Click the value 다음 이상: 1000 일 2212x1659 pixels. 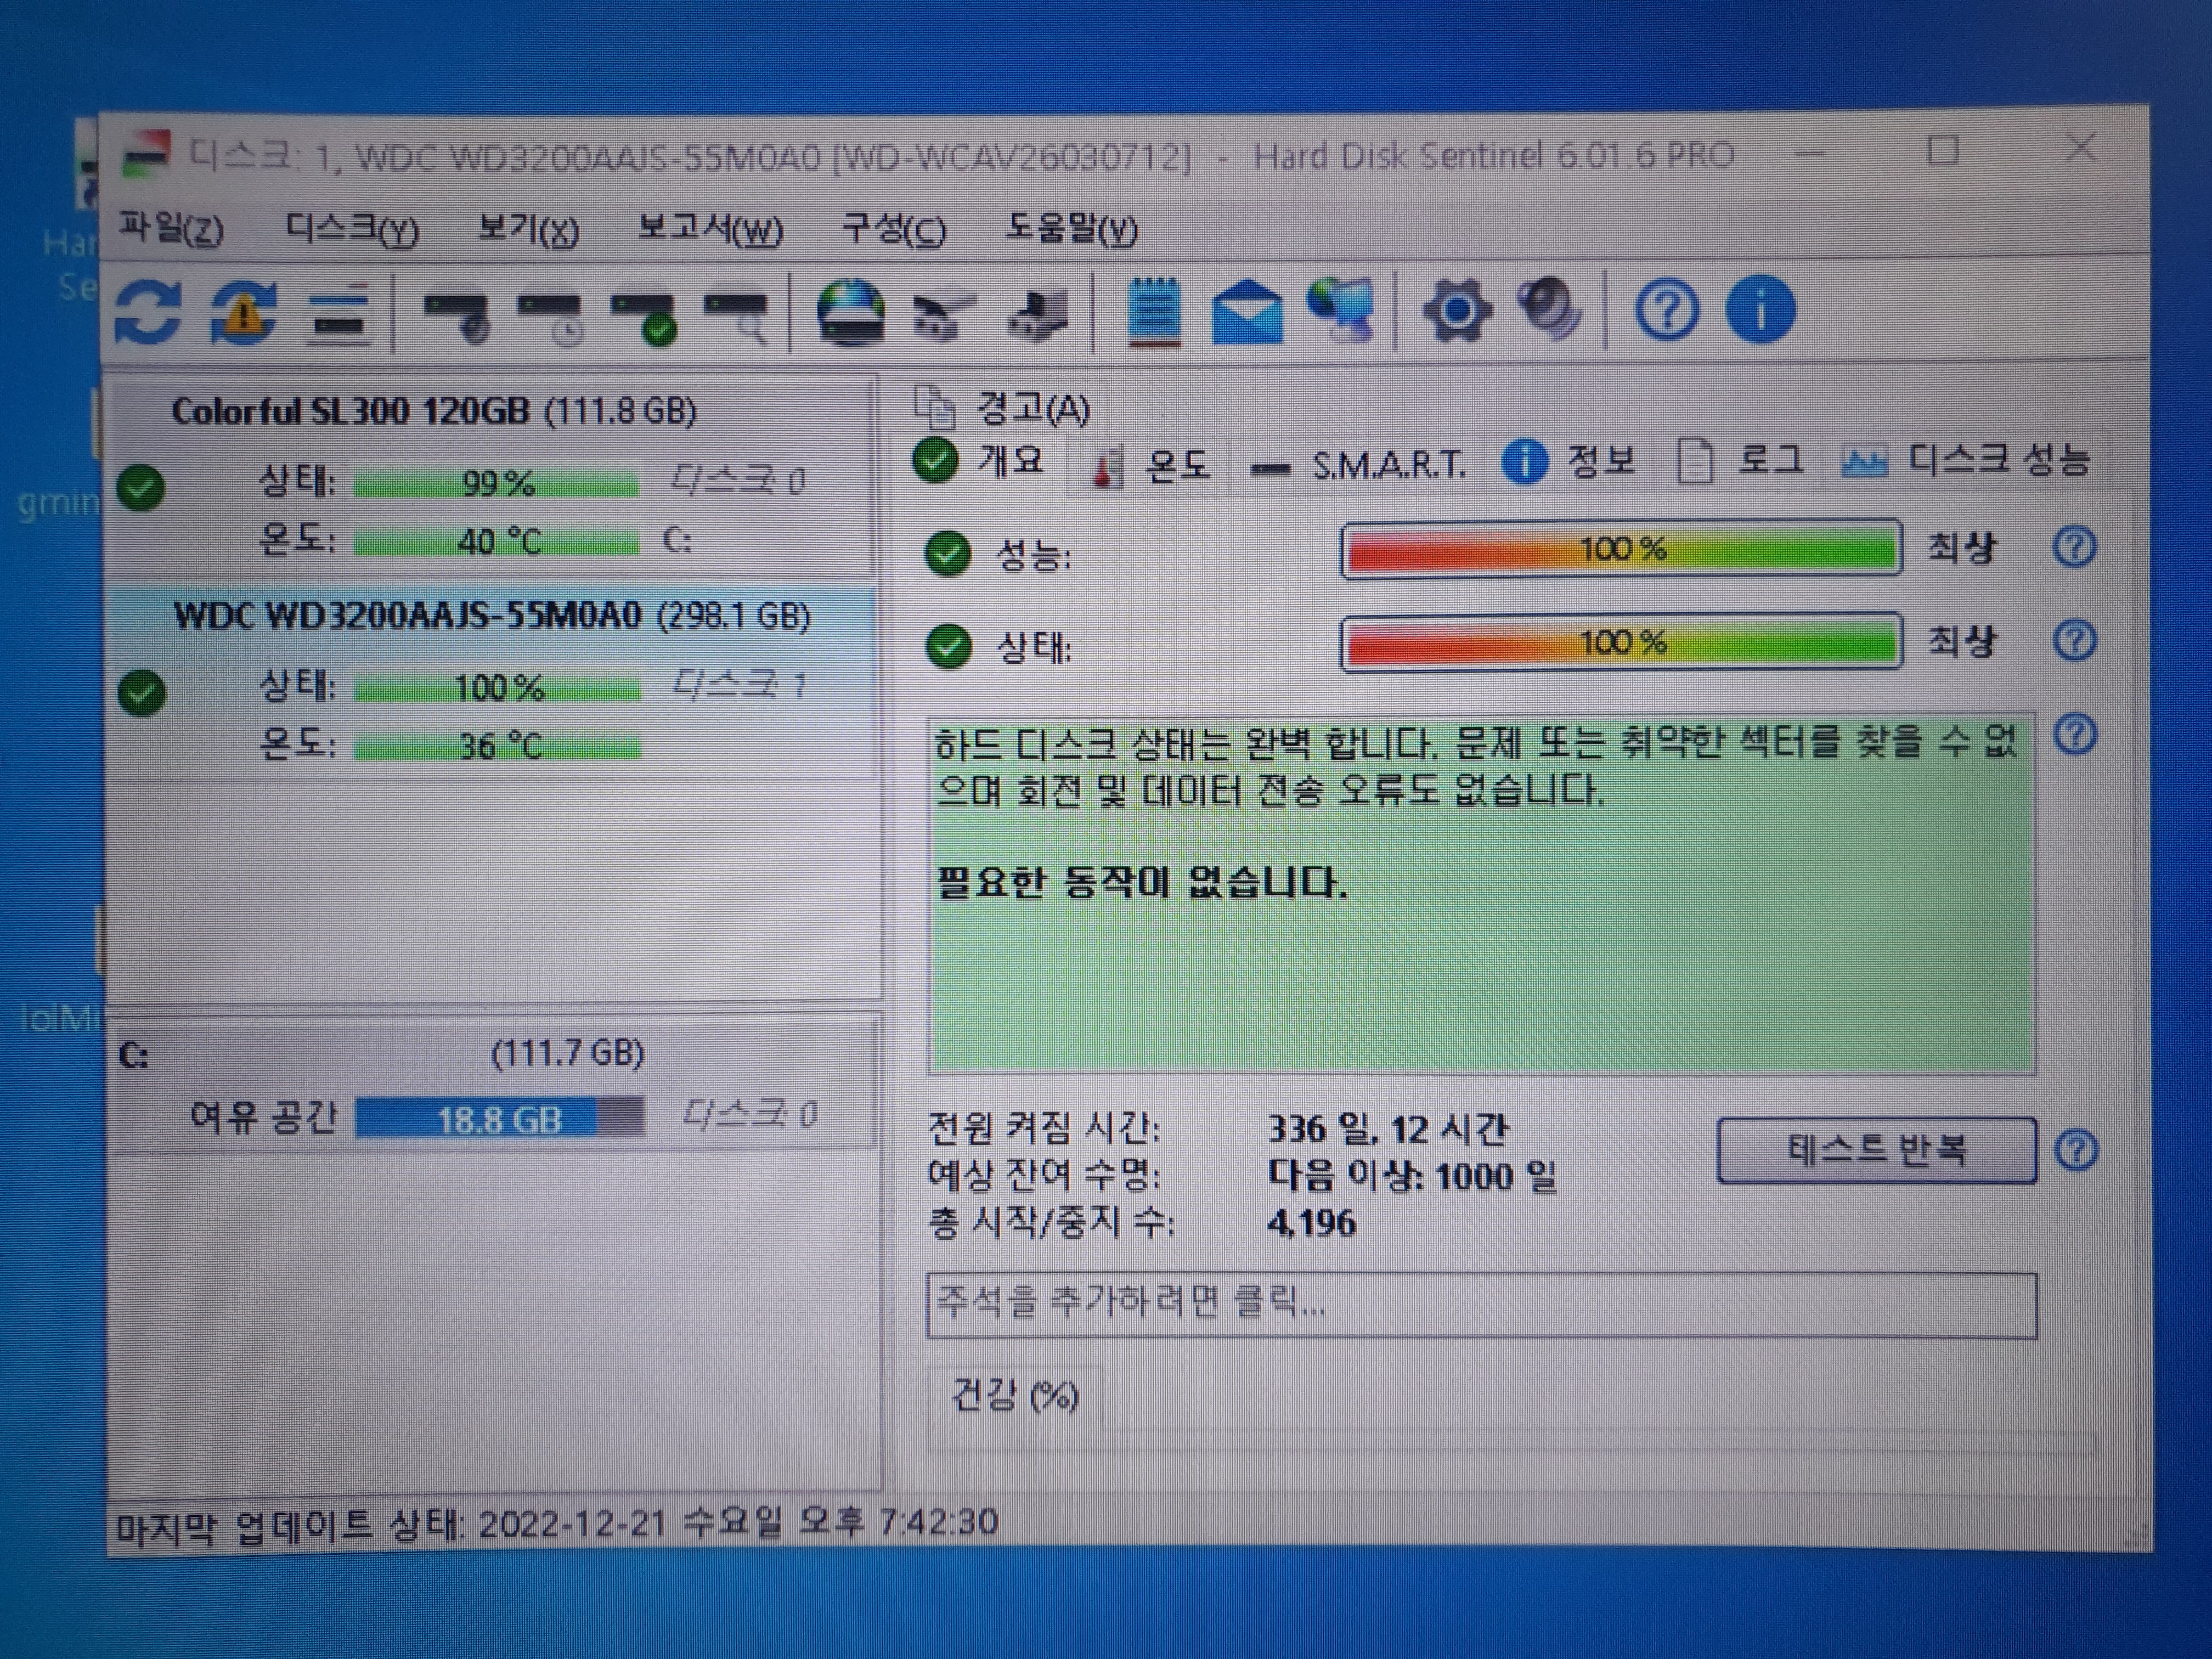(x=1412, y=1176)
